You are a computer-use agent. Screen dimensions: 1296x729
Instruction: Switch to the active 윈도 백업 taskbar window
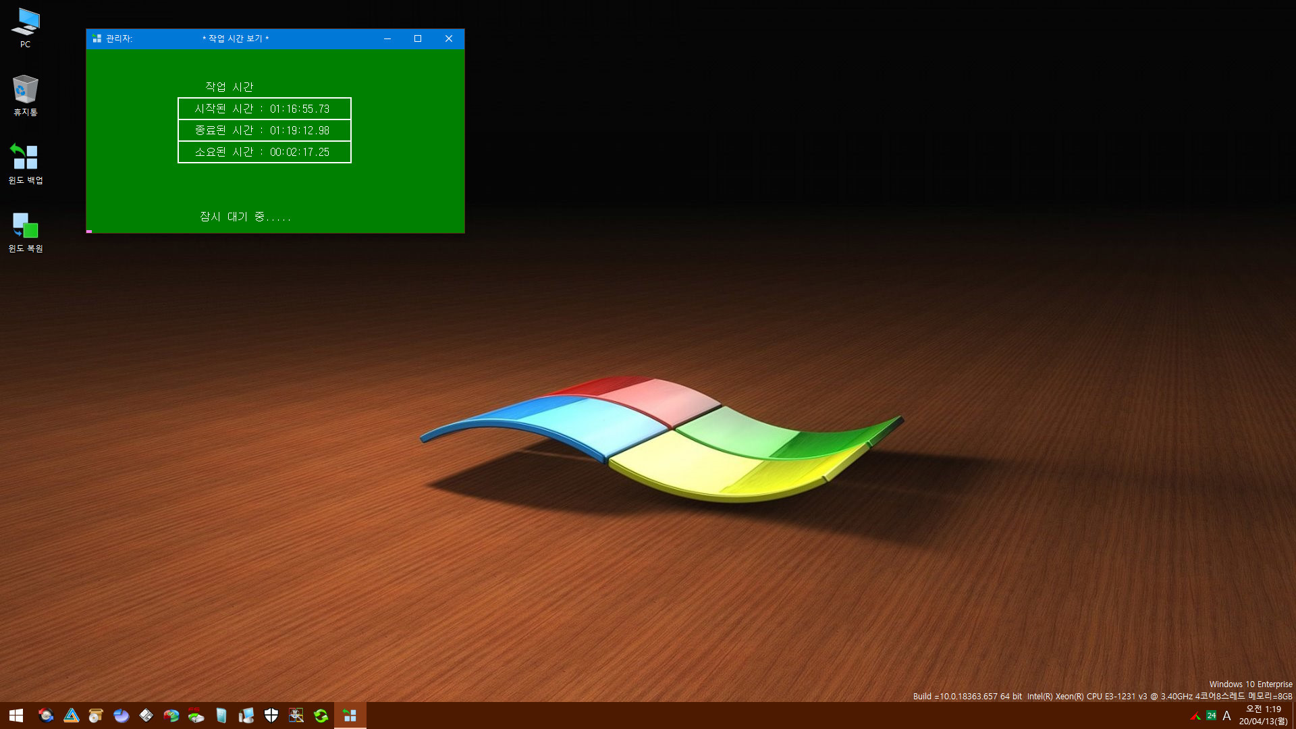coord(350,715)
